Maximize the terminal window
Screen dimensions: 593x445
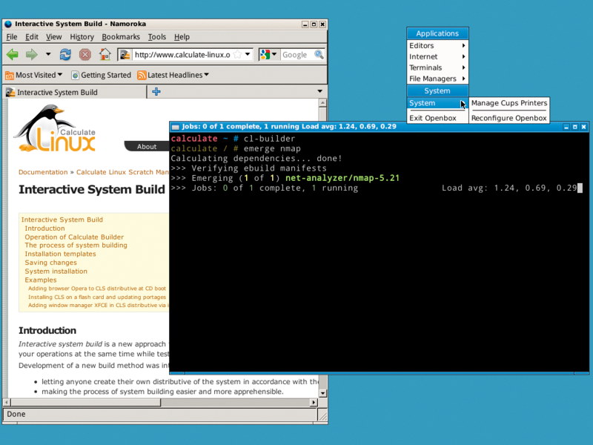(575, 127)
